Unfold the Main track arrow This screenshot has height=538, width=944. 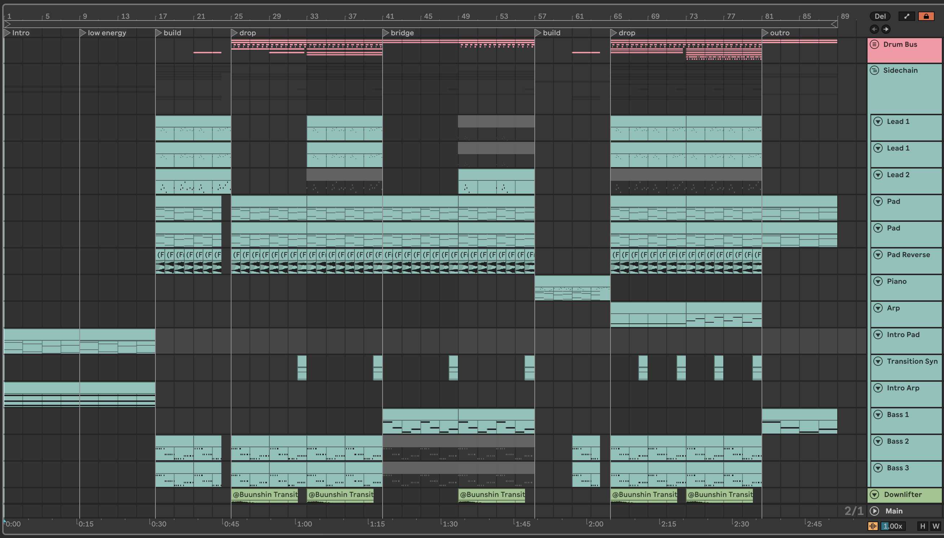[x=875, y=511]
